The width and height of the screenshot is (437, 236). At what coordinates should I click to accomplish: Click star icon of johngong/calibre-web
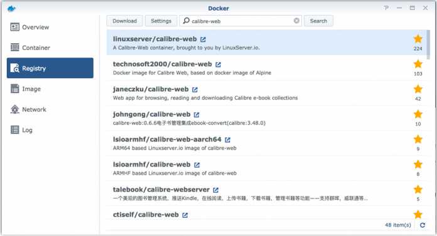point(418,114)
